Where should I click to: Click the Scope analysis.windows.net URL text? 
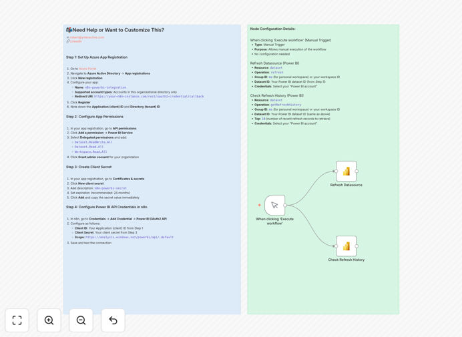[x=130, y=237]
